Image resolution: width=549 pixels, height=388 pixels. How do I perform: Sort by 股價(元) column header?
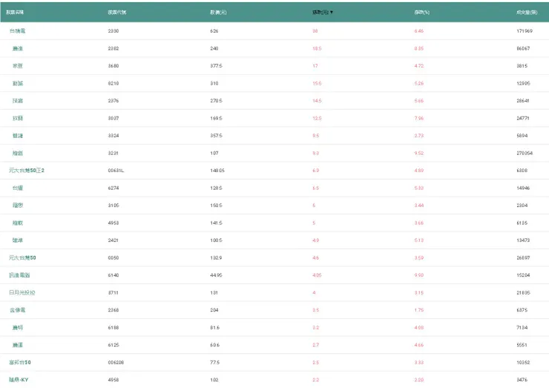219,13
